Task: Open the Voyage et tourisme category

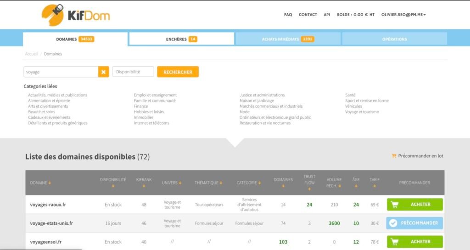Action: click(362, 112)
